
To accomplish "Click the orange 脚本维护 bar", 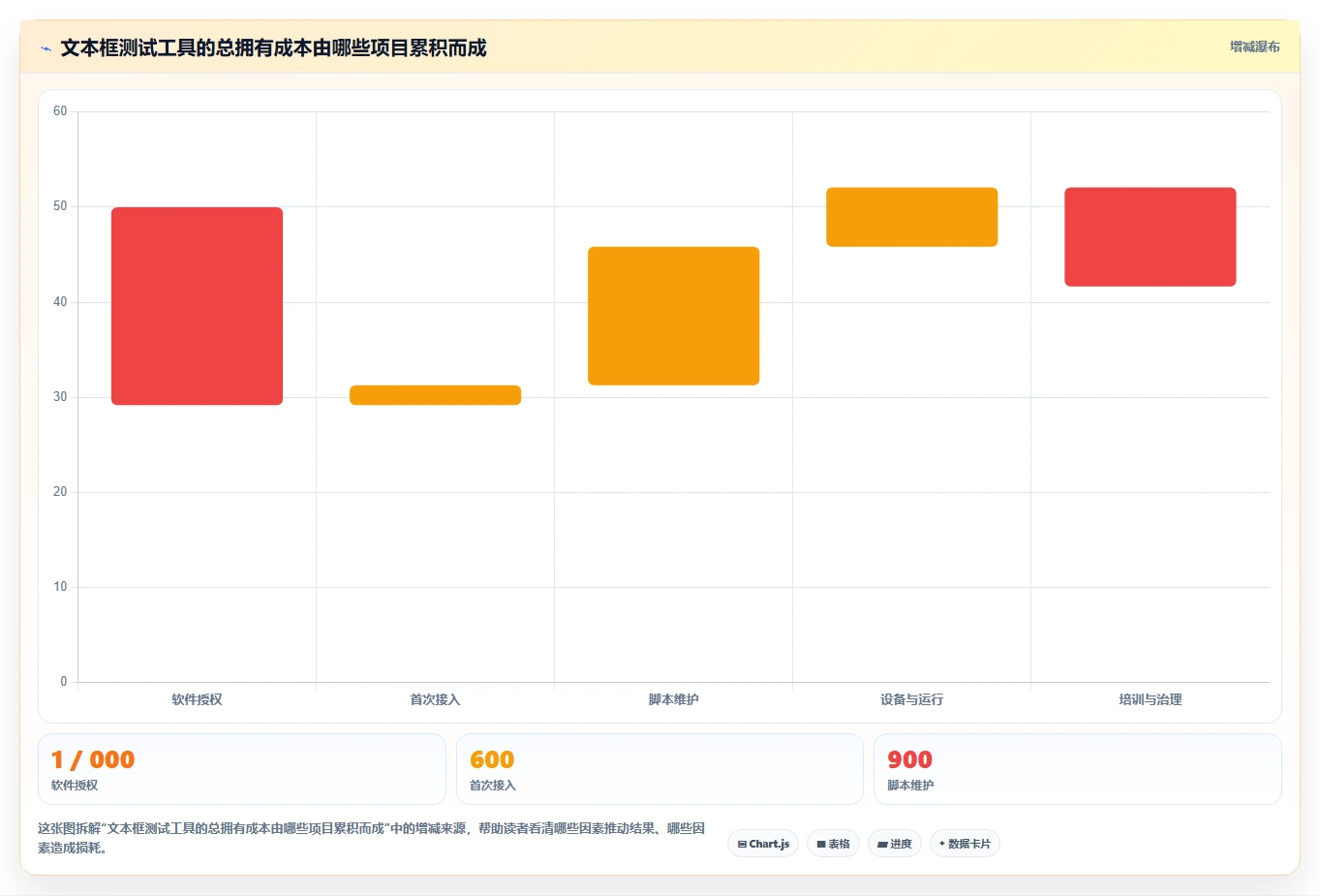I will (673, 316).
